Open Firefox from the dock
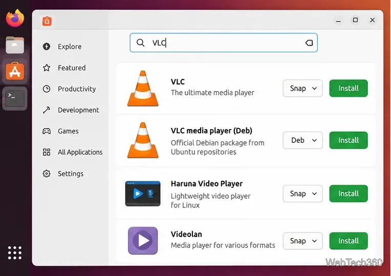The image size is (391, 276). tap(15, 18)
